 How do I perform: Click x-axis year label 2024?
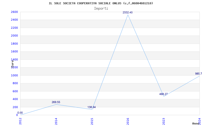coord(199,121)
